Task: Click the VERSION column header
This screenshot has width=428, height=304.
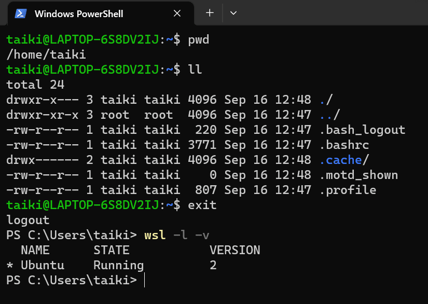Action: (235, 250)
